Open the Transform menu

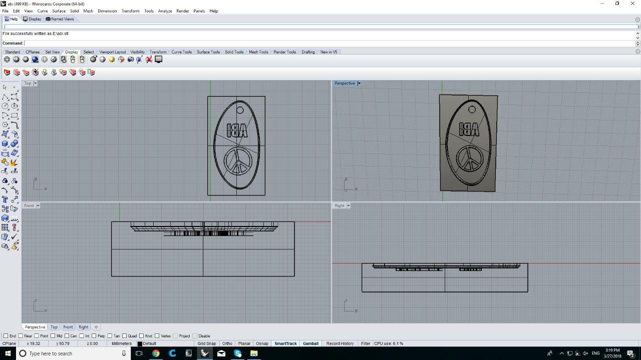click(x=130, y=10)
